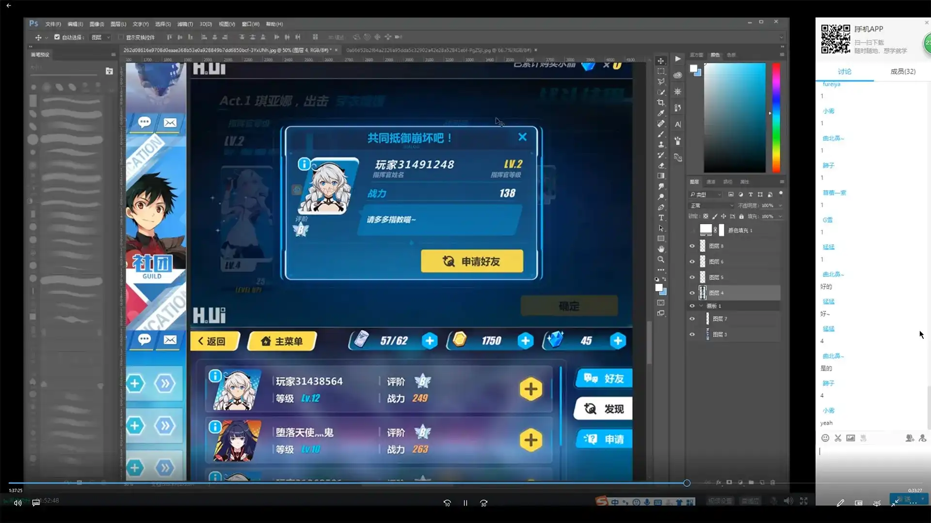
Task: Enable the 显示变换控件 checkbox
Action: coord(121,37)
